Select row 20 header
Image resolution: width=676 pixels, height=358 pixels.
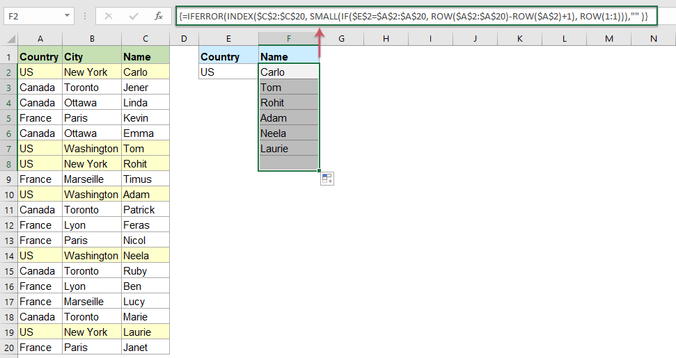pos(8,348)
